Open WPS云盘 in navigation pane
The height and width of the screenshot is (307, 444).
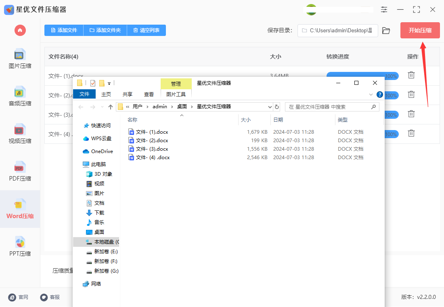(97, 138)
